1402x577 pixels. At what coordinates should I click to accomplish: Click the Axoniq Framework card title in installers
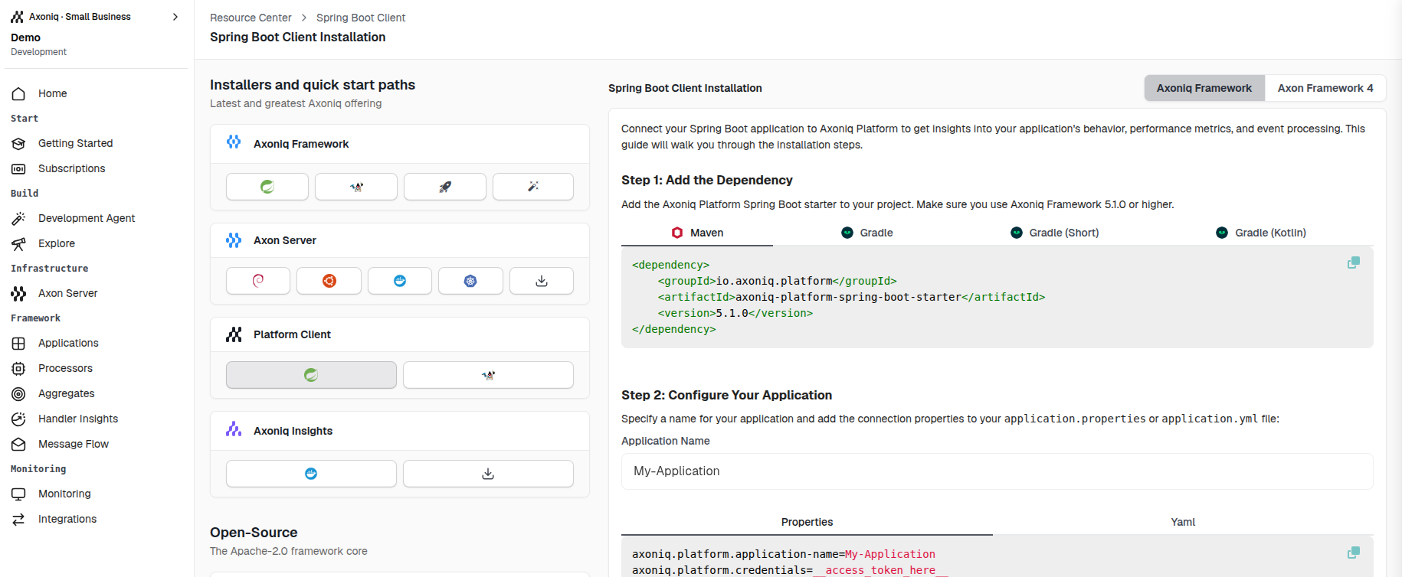(x=301, y=144)
